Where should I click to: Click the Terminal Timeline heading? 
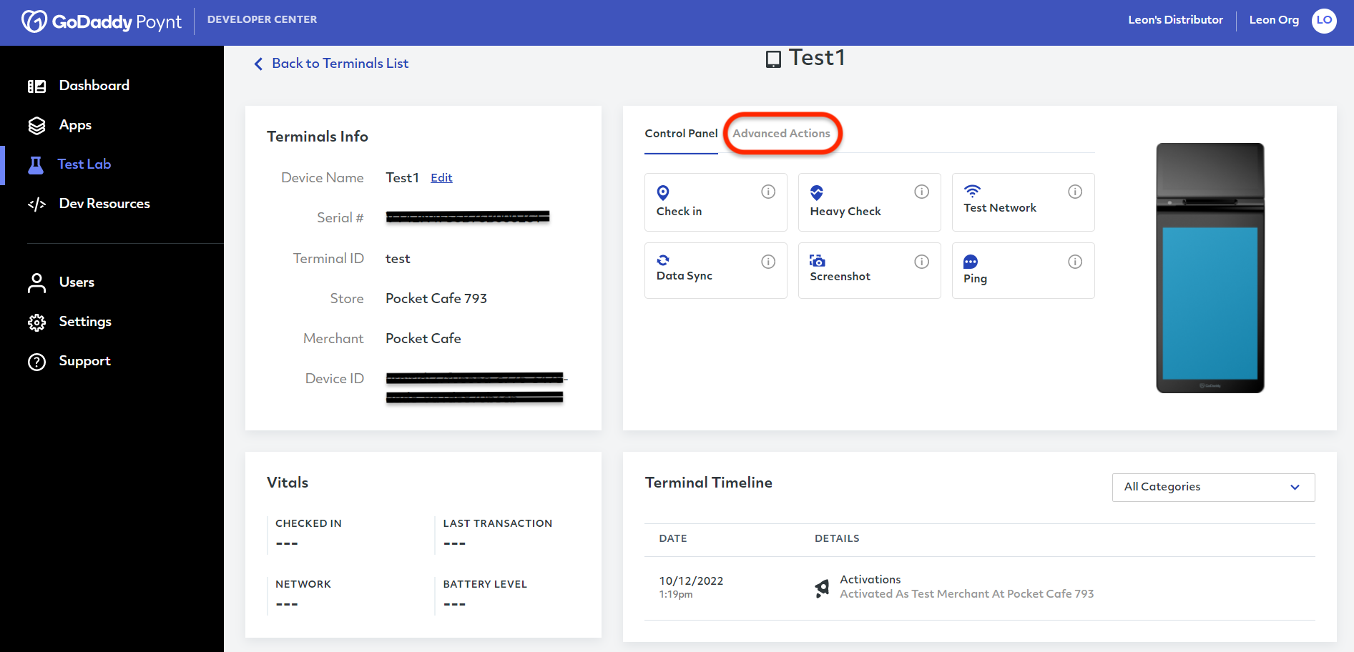click(708, 483)
